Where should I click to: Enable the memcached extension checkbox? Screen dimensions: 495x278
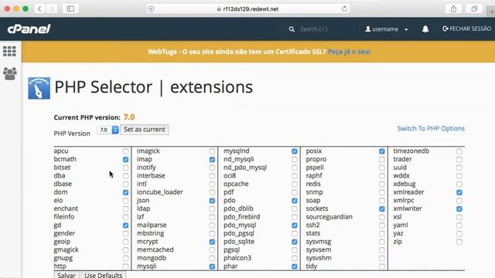click(x=212, y=250)
